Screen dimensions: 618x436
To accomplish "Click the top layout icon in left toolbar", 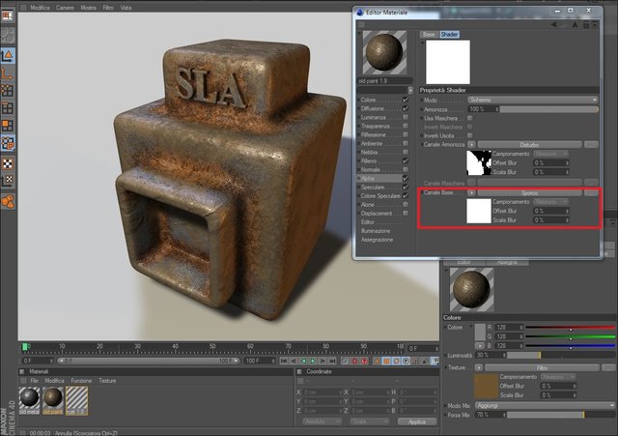I will (8, 15).
